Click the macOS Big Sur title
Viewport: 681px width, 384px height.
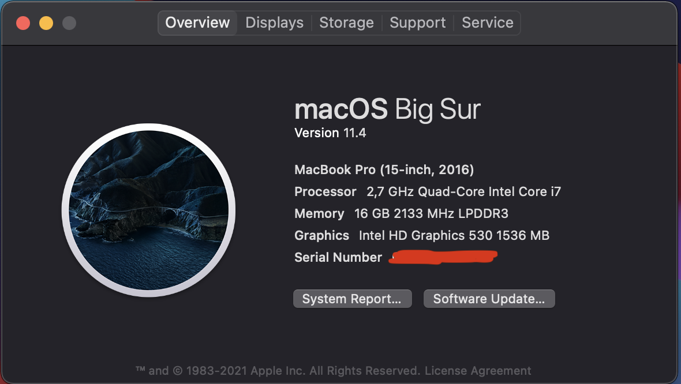tap(387, 109)
